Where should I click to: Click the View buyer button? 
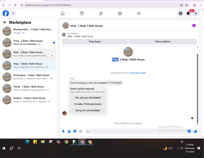click(x=95, y=42)
